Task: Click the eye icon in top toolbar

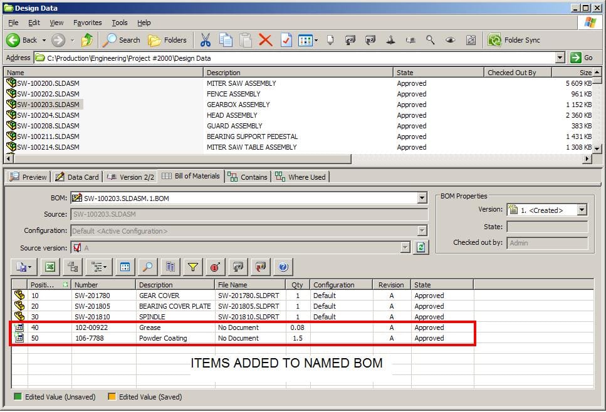Action: (x=450, y=40)
